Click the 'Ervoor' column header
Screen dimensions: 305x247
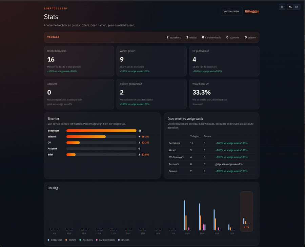[x=207, y=136]
